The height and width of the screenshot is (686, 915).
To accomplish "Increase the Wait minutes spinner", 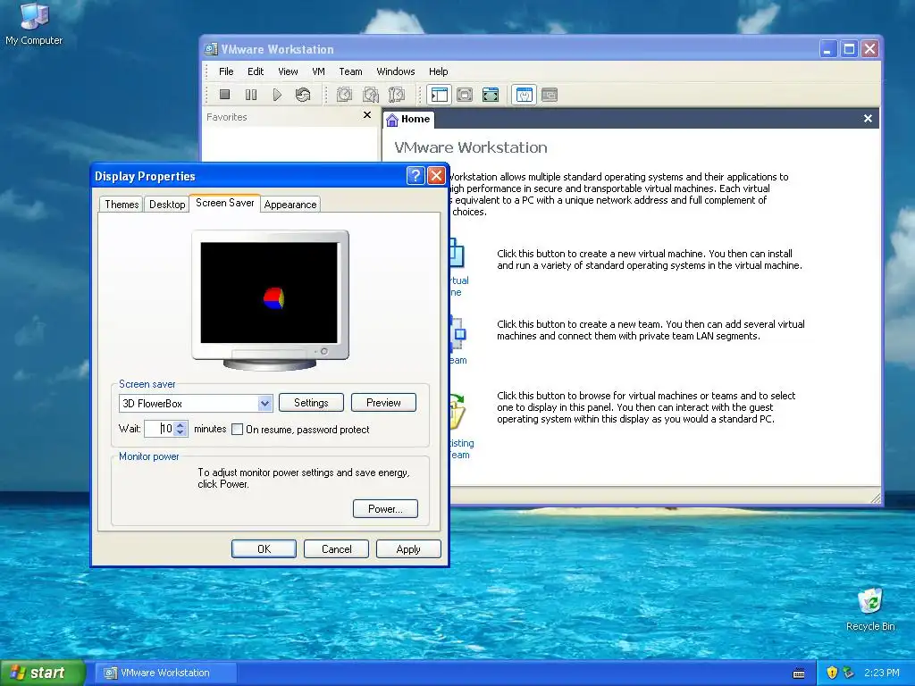I will click(180, 424).
